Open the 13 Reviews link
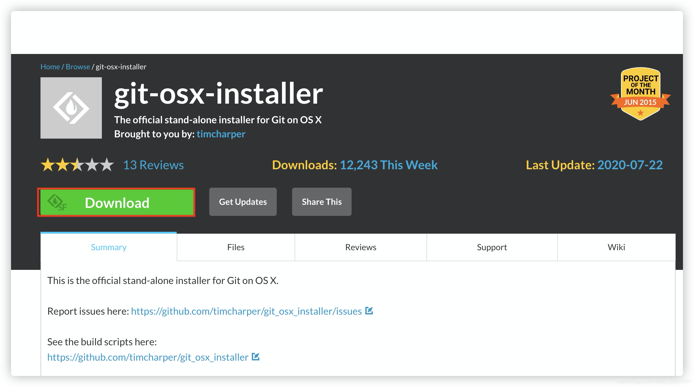This screenshot has height=387, width=694. 153,165
